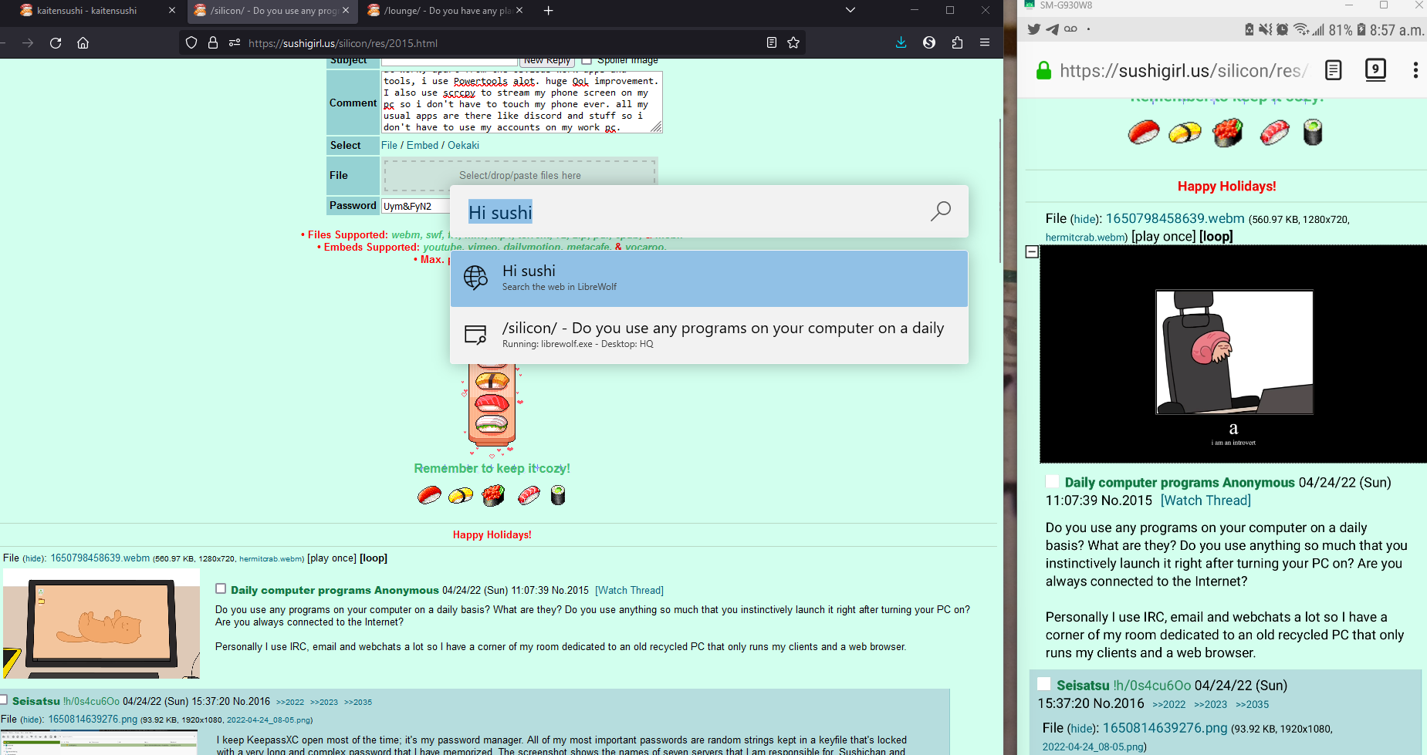
Task: Select the Seisatsu post checkbox in phone view
Action: tap(1043, 684)
